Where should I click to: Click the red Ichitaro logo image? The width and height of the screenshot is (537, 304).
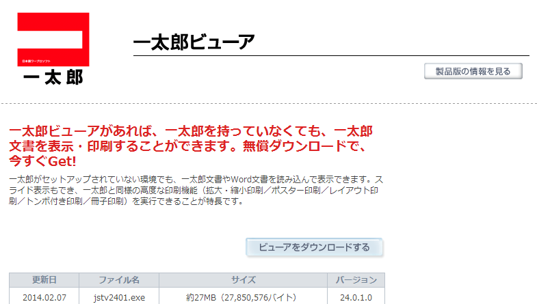click(53, 40)
